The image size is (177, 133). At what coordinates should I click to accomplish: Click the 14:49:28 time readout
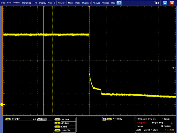point(170,130)
